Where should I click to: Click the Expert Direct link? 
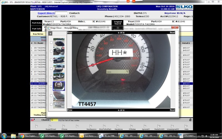coord(46,13)
